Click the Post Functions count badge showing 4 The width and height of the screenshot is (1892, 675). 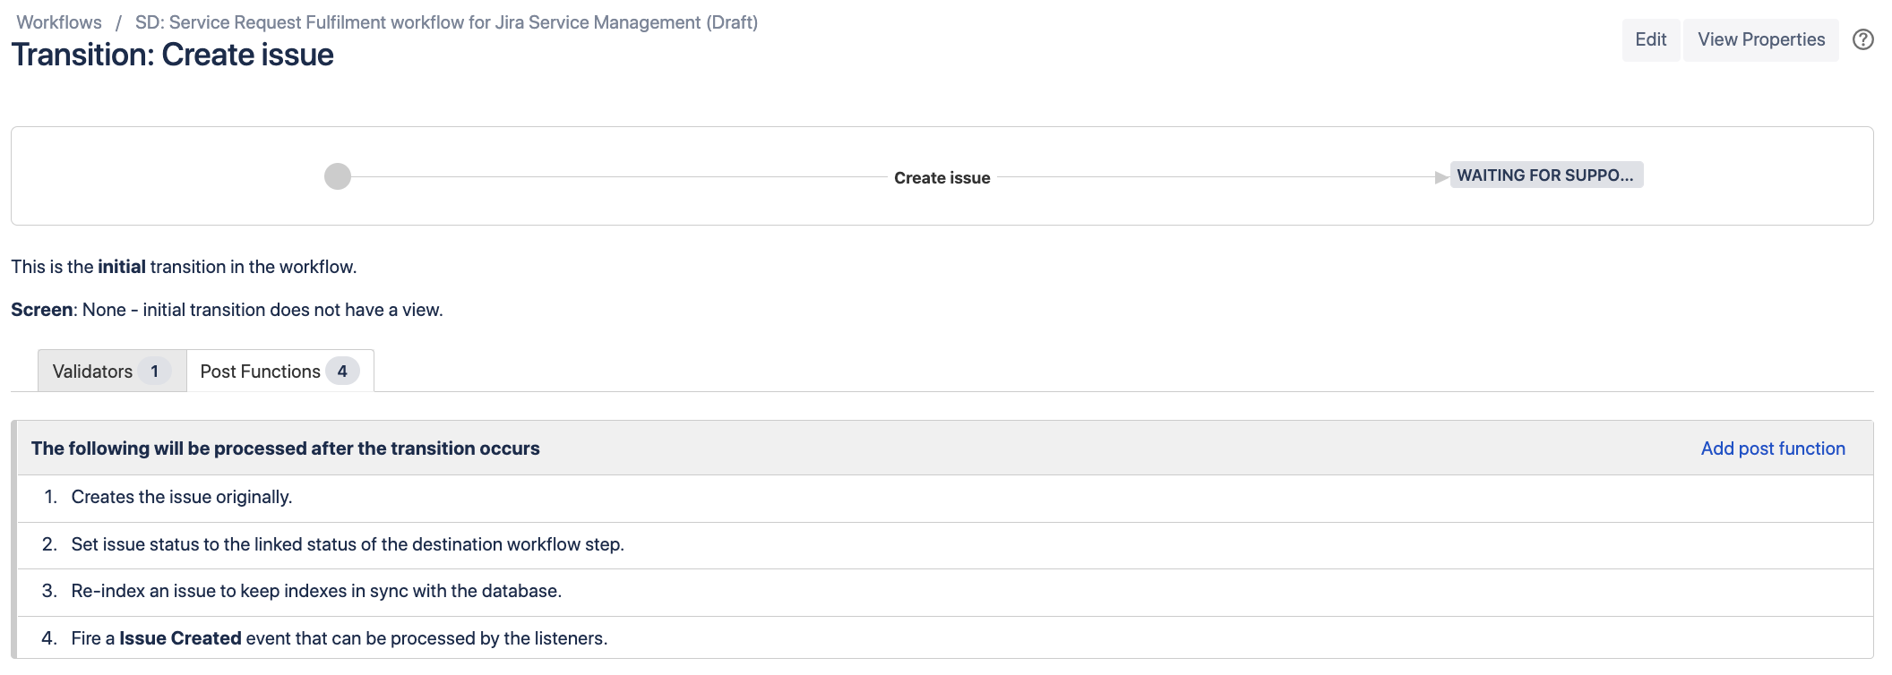click(x=342, y=372)
